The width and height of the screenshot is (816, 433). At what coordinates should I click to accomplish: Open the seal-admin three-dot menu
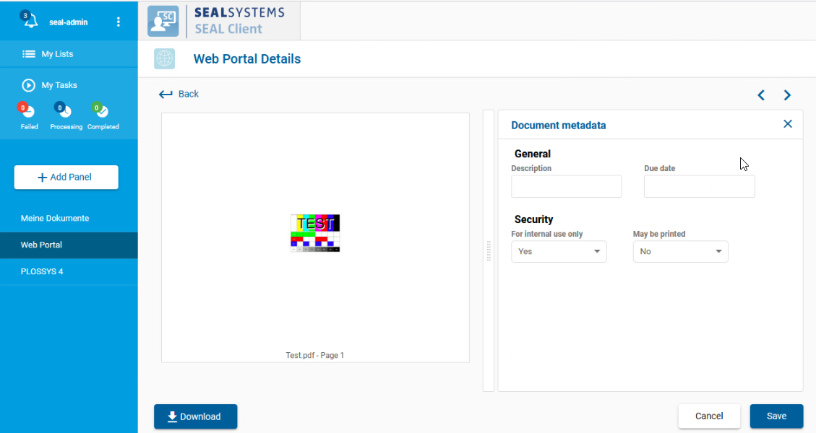pos(119,22)
